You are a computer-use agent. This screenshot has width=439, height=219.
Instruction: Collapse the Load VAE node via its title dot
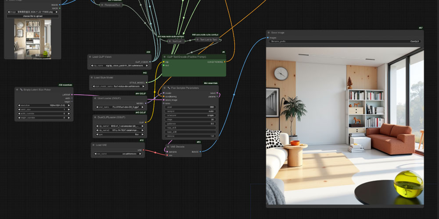[93, 145]
